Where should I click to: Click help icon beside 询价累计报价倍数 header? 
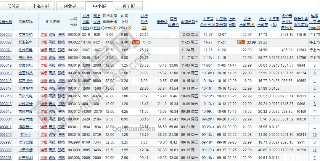290,28
